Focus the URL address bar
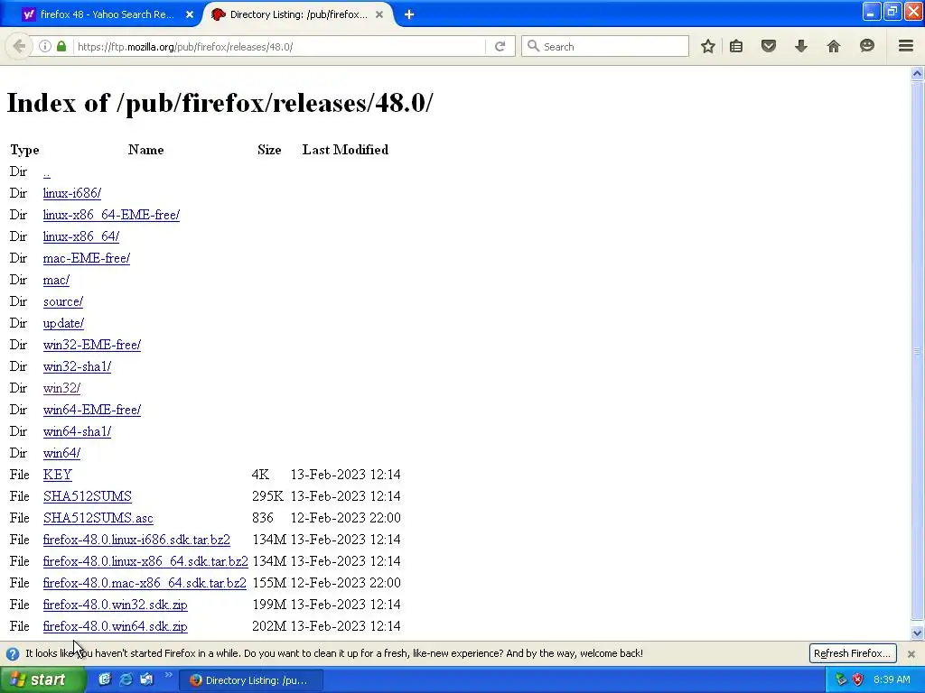The image size is (925, 693). pyautogui.click(x=278, y=47)
